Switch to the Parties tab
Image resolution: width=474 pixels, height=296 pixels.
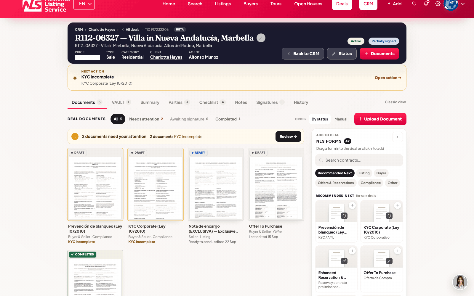(x=179, y=102)
